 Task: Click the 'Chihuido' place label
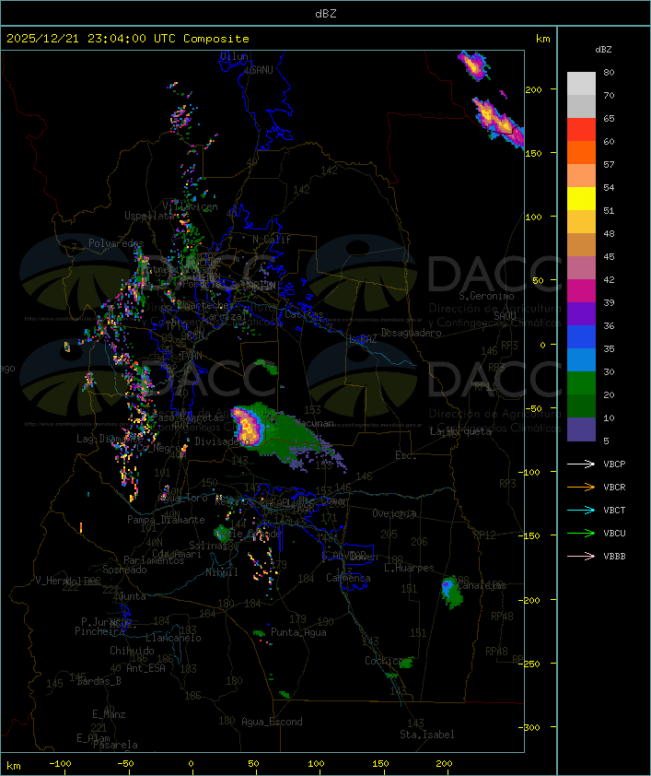click(132, 651)
